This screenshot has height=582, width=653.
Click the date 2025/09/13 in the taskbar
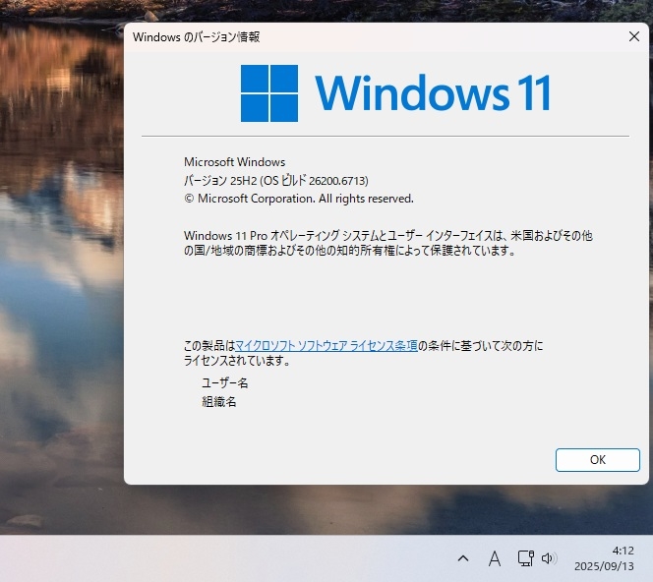pyautogui.click(x=604, y=566)
